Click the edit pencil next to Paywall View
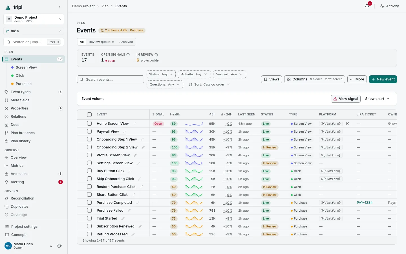The width and height of the screenshot is (406, 254). pos(125,132)
